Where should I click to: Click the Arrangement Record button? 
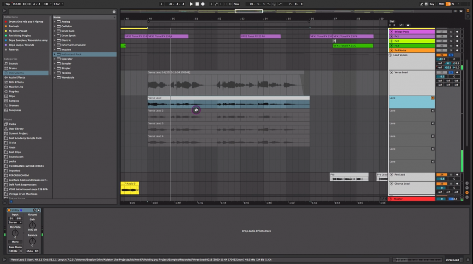point(203,4)
